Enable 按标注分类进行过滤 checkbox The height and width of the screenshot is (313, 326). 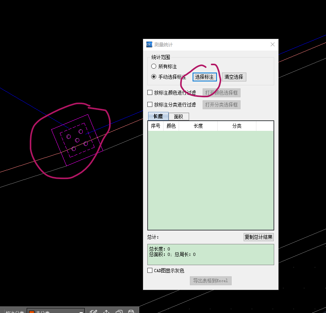coord(150,105)
